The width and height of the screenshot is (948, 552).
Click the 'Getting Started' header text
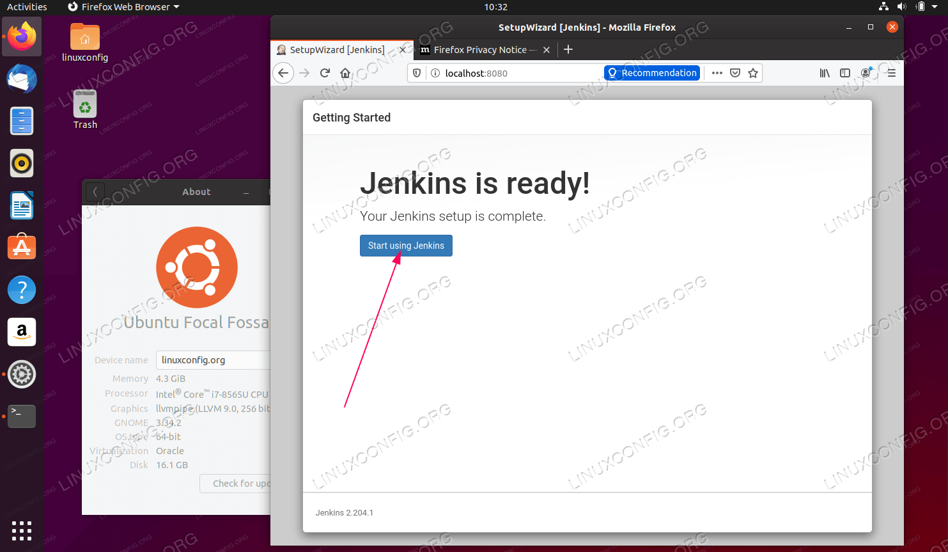point(352,118)
